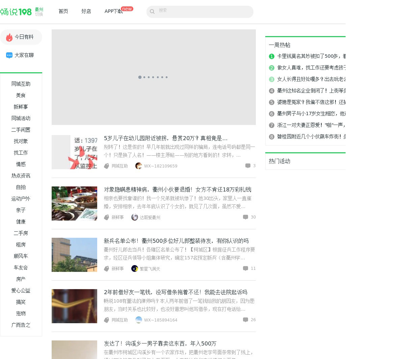Open the APP下载 navigation item
This screenshot has height=359, width=405.
coord(113,11)
